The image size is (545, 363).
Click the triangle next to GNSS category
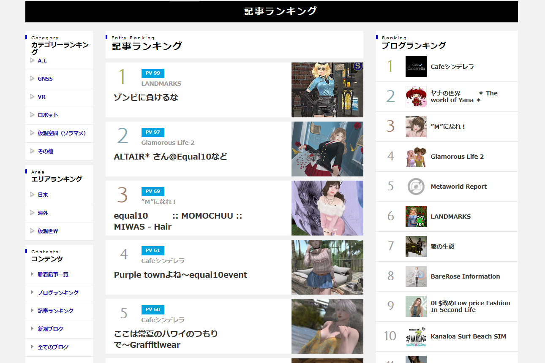[x=32, y=79]
